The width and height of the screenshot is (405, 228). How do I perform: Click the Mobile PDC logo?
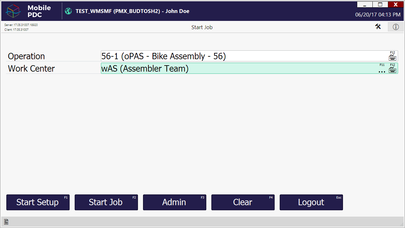14,11
